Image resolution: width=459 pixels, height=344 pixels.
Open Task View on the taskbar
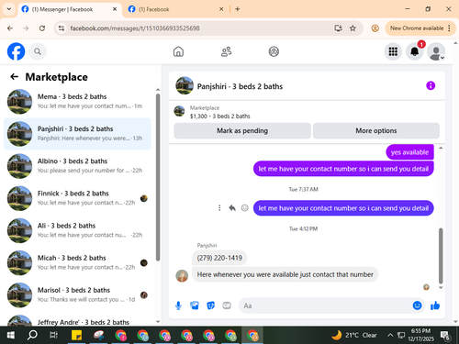click(54, 336)
